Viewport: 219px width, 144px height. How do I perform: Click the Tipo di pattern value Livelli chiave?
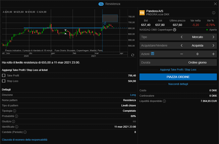click(128, 106)
